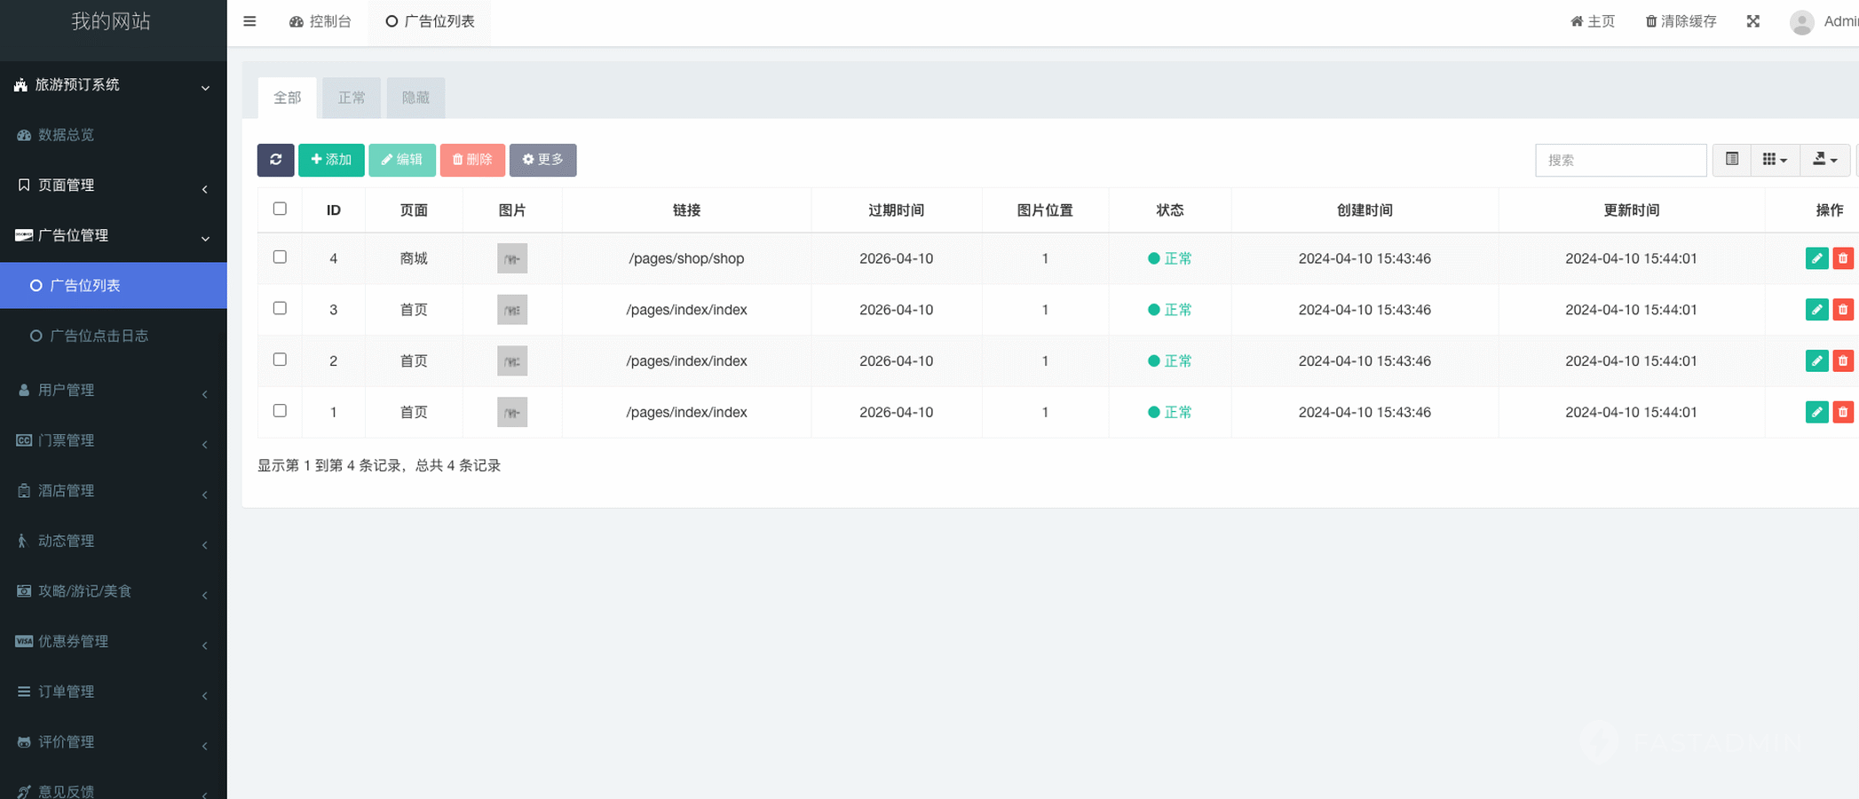Check the select-all checkbox in table header
1859x799 pixels.
pos(280,209)
